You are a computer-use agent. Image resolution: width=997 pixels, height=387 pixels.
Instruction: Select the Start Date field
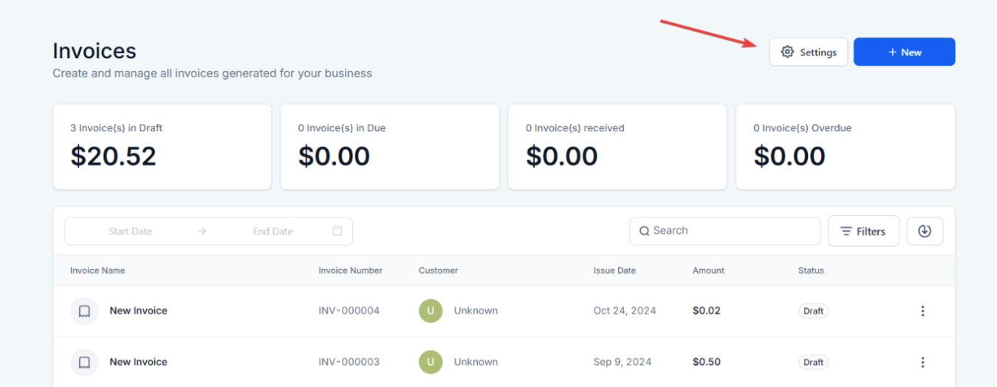(x=130, y=231)
